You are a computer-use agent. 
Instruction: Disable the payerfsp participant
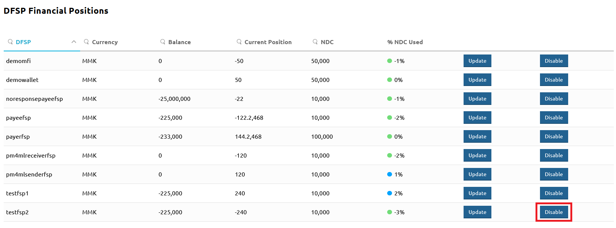pos(554,136)
